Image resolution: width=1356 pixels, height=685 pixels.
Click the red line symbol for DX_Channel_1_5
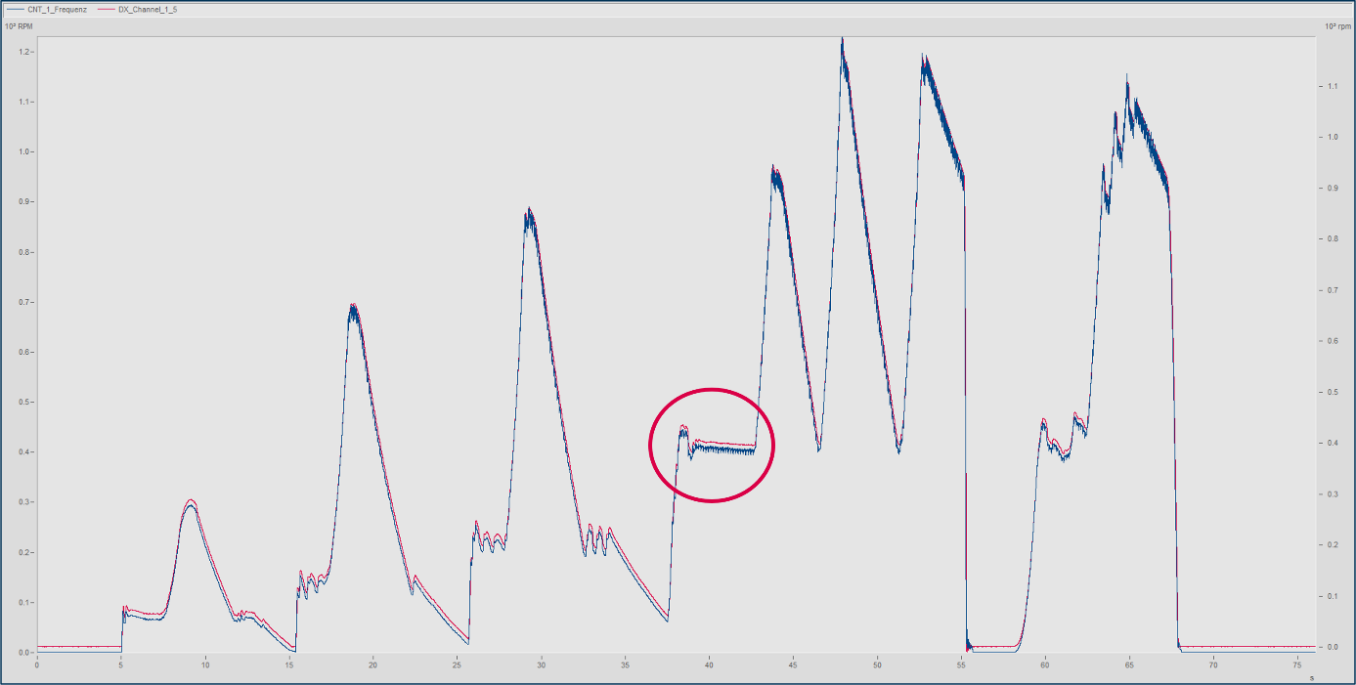coord(107,9)
